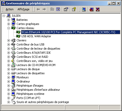Collapse the Cartes réseau category

coord(8,28)
